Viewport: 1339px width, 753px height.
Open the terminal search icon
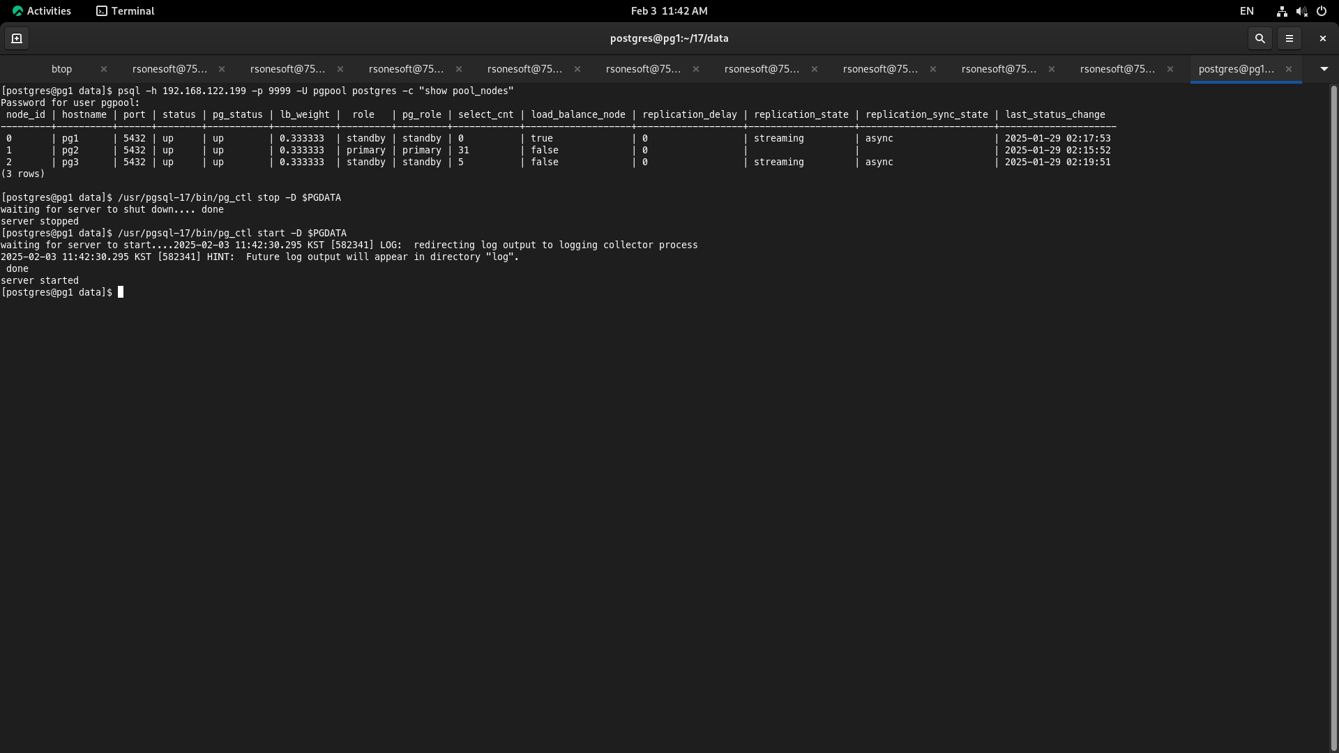(x=1259, y=38)
